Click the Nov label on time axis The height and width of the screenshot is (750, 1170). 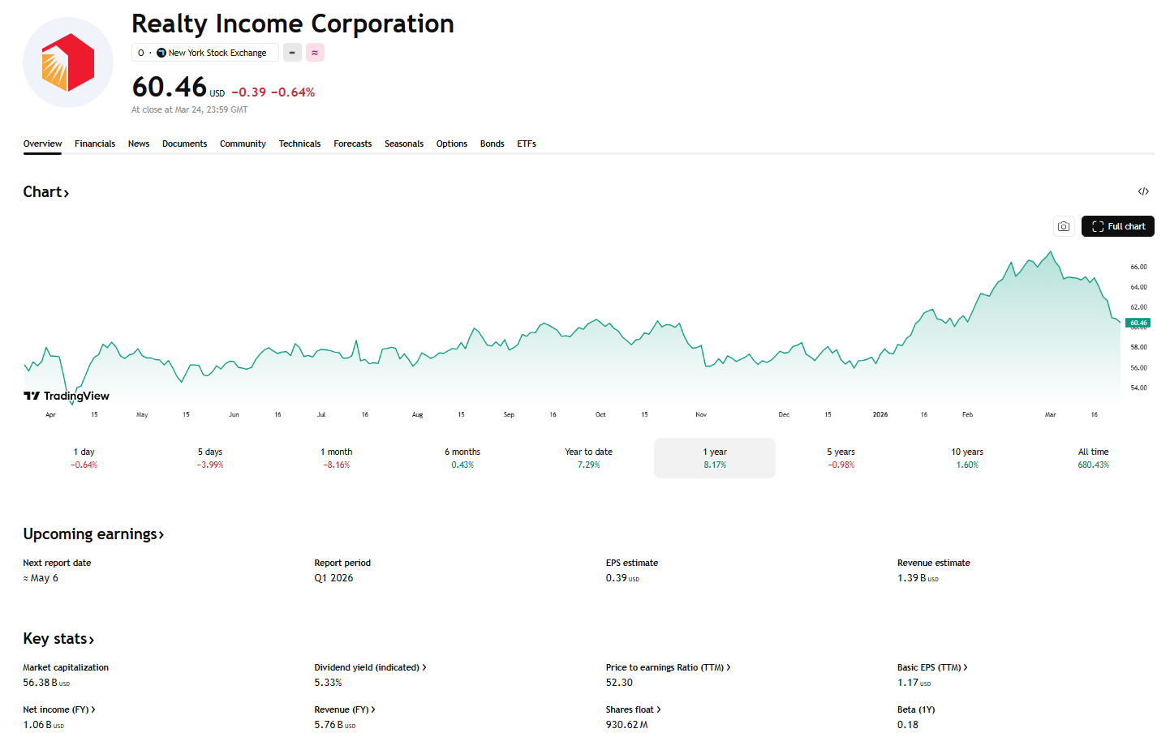tap(701, 414)
